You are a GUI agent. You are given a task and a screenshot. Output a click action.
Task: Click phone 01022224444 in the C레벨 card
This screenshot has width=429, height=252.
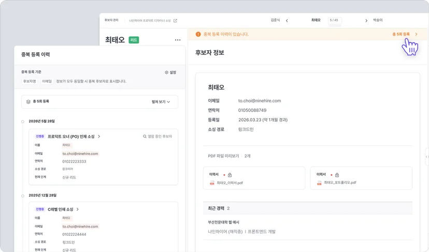coord(74,234)
